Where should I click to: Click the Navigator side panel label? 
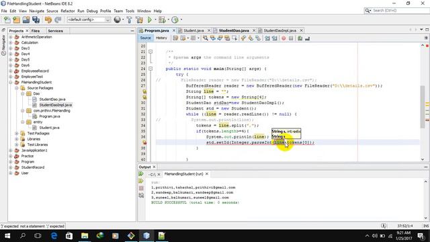tap(3, 45)
